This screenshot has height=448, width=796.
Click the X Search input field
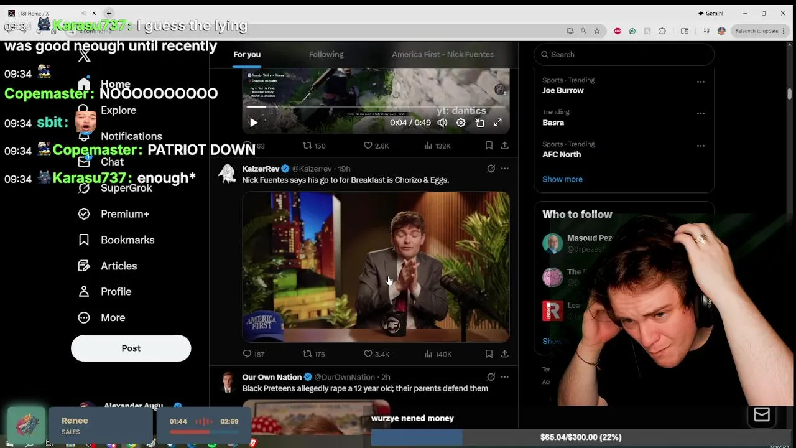coord(624,54)
